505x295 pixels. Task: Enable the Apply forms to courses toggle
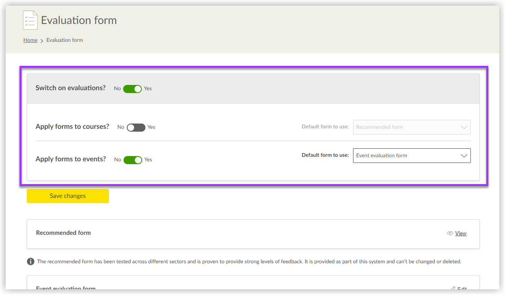(136, 127)
